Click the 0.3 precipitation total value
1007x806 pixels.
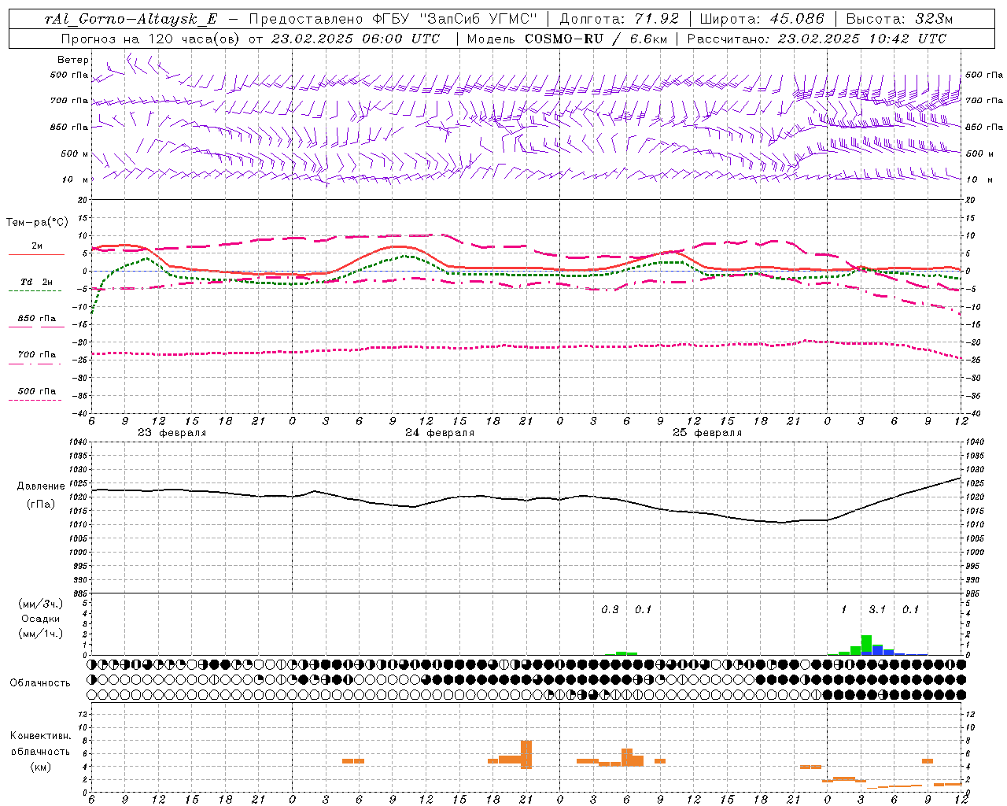[610, 609]
